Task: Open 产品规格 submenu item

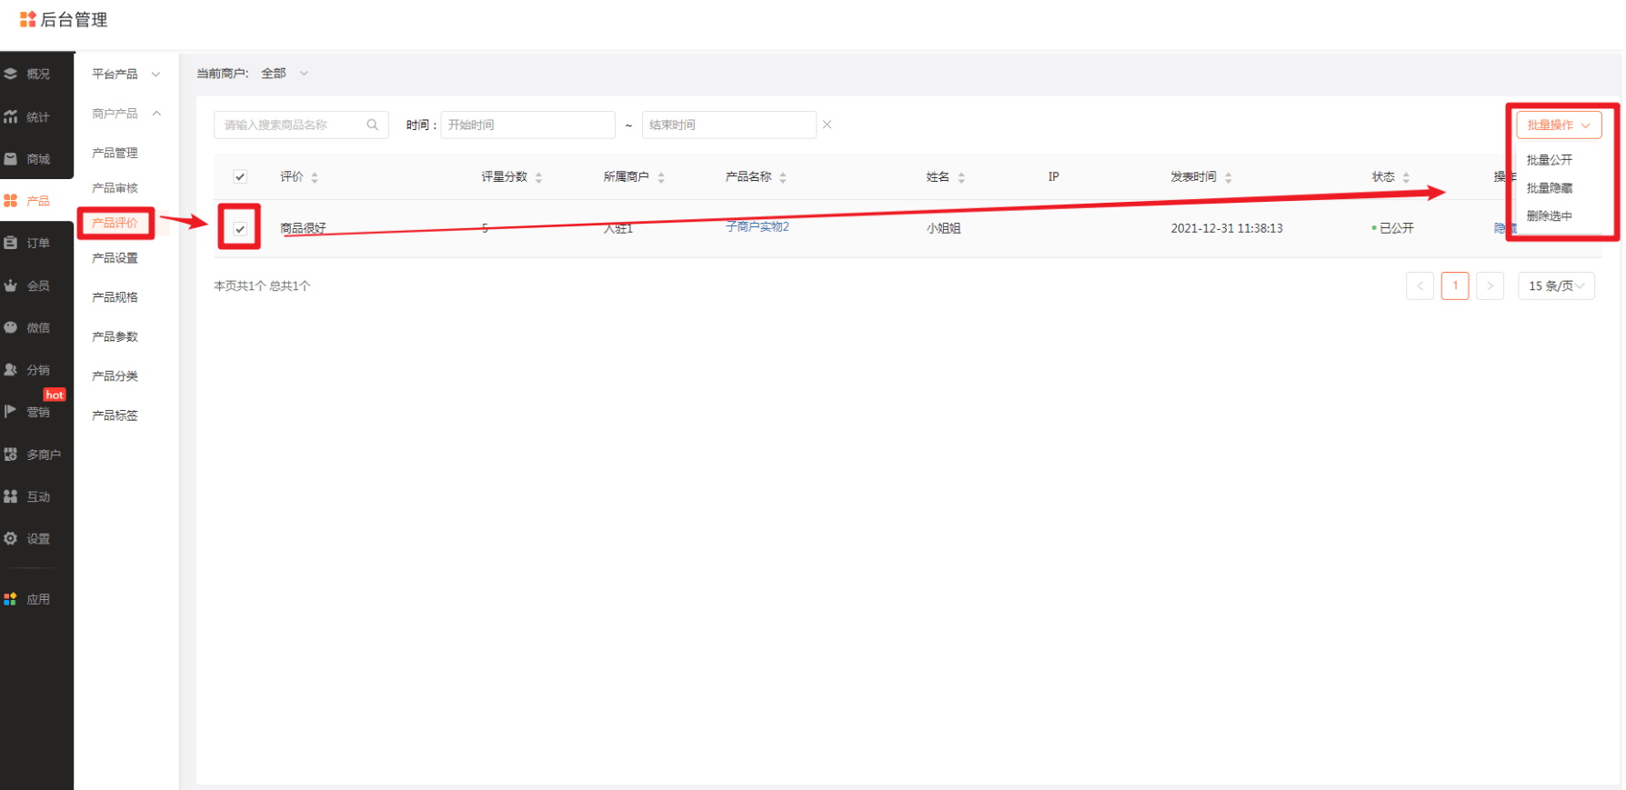Action: click(115, 297)
